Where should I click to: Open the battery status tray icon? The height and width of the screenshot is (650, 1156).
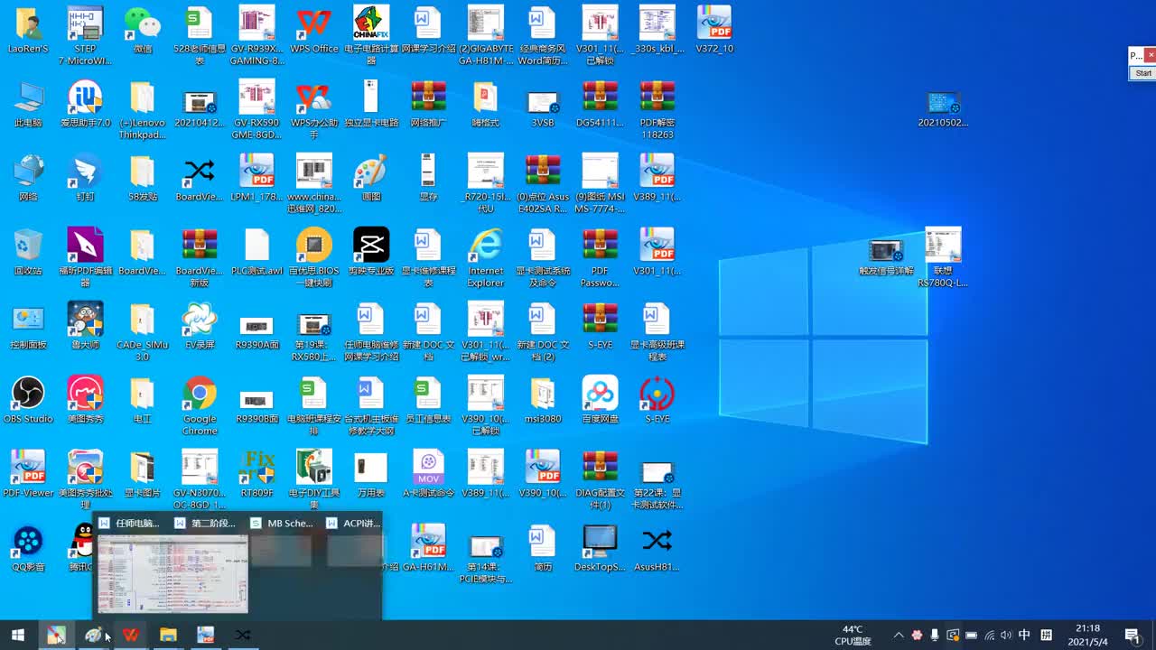971,636
